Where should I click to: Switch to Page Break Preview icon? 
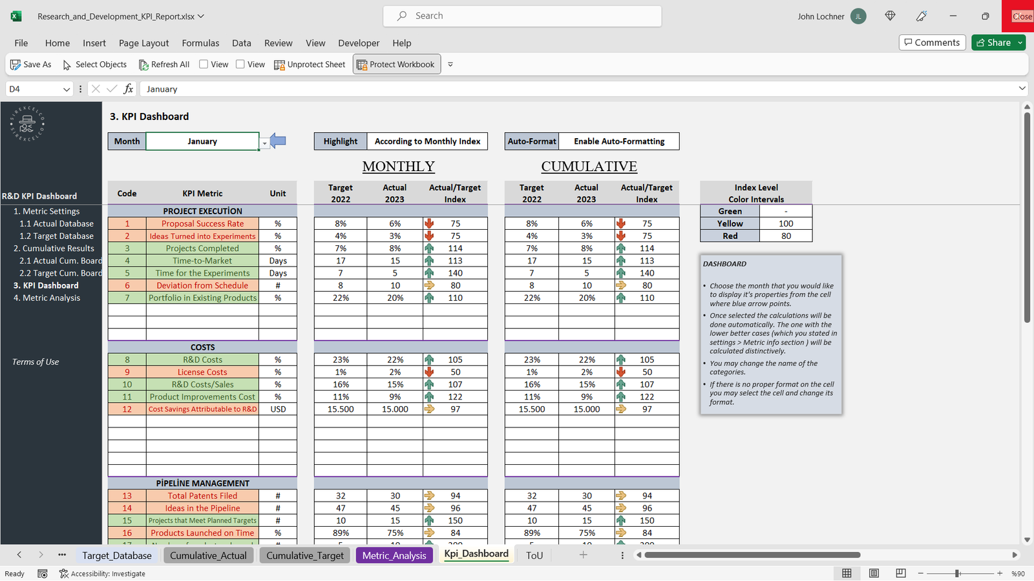[901, 573]
